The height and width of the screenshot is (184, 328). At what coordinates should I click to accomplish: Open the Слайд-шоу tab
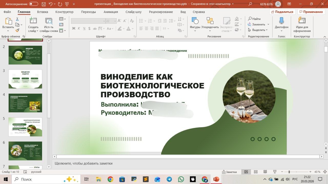[134, 12]
